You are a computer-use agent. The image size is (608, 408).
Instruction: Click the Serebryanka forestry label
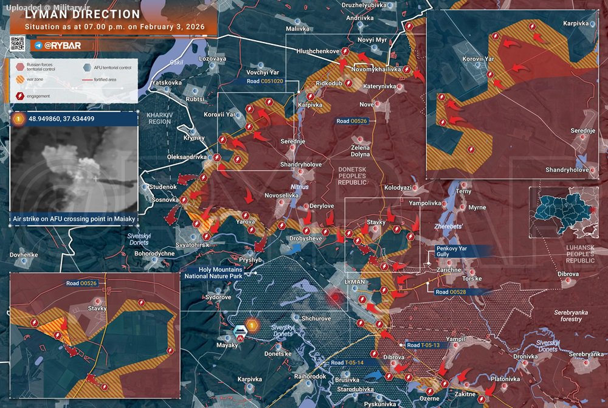(571, 316)
